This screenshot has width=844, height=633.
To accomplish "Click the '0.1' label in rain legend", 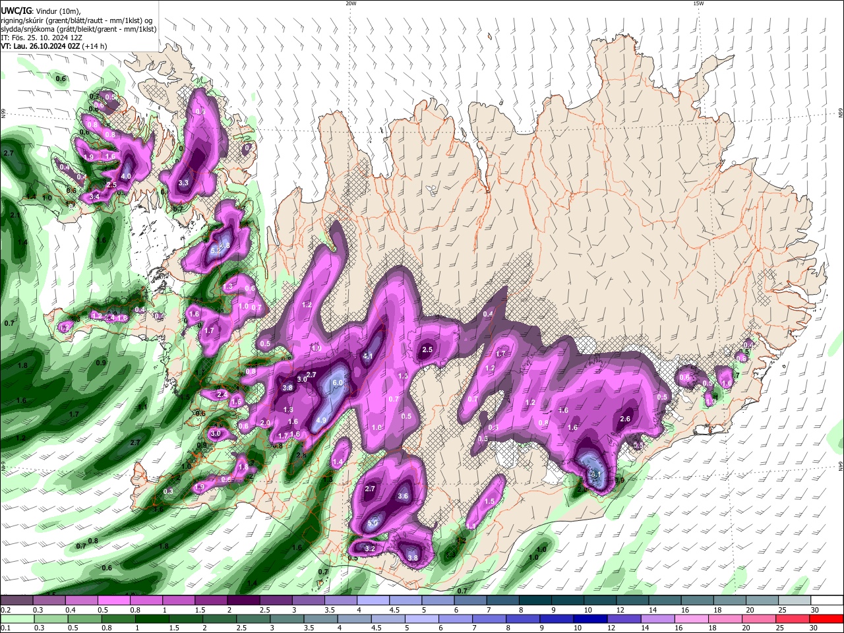I will click(6, 628).
